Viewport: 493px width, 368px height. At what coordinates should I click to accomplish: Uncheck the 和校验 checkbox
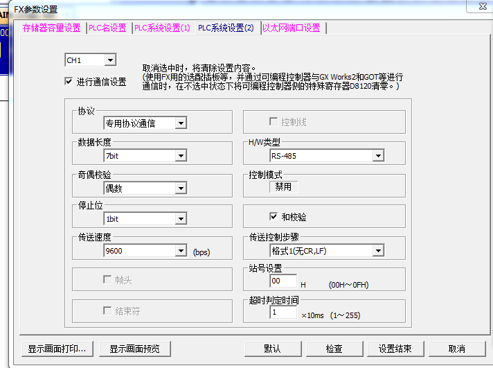point(274,216)
